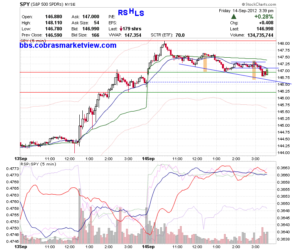Click the blue RS H LS annotation

pyautogui.click(x=131, y=12)
